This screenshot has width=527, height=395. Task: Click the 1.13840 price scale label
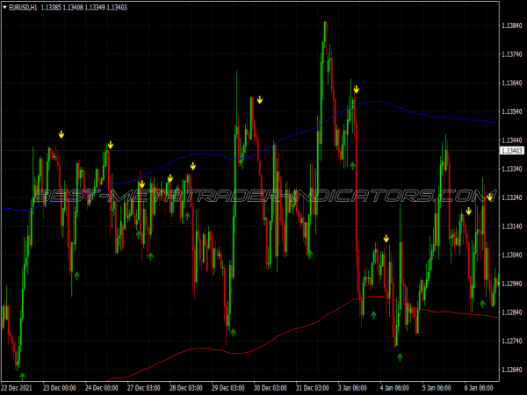click(511, 26)
